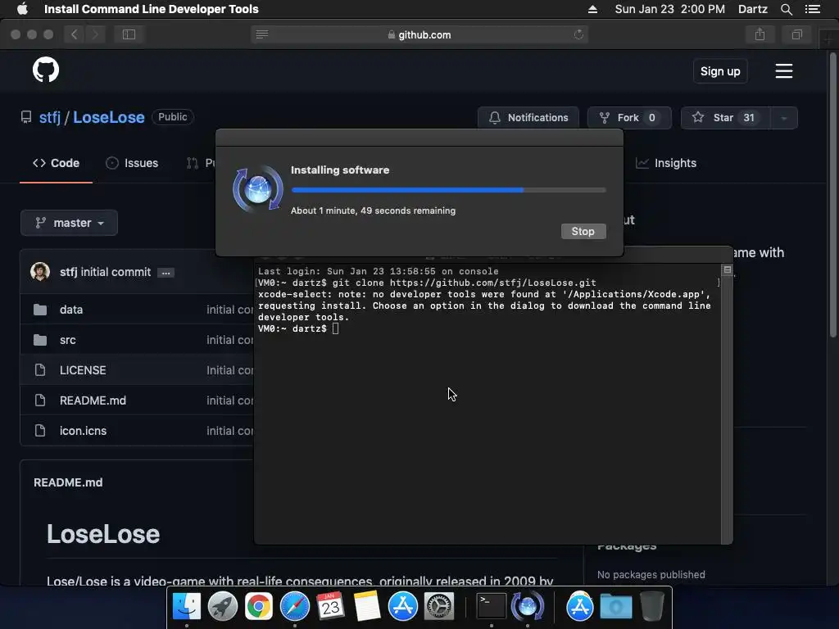Click the Reader view icon in address bar
This screenshot has width=839, height=629.
pyautogui.click(x=262, y=34)
